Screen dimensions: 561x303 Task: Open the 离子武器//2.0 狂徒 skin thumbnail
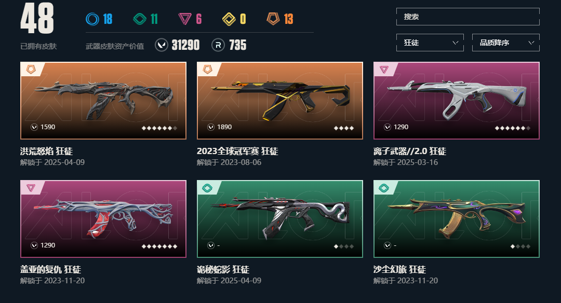(x=457, y=101)
